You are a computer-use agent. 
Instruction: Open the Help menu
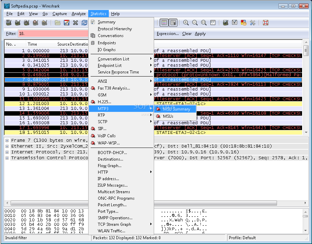pyautogui.click(x=115, y=14)
